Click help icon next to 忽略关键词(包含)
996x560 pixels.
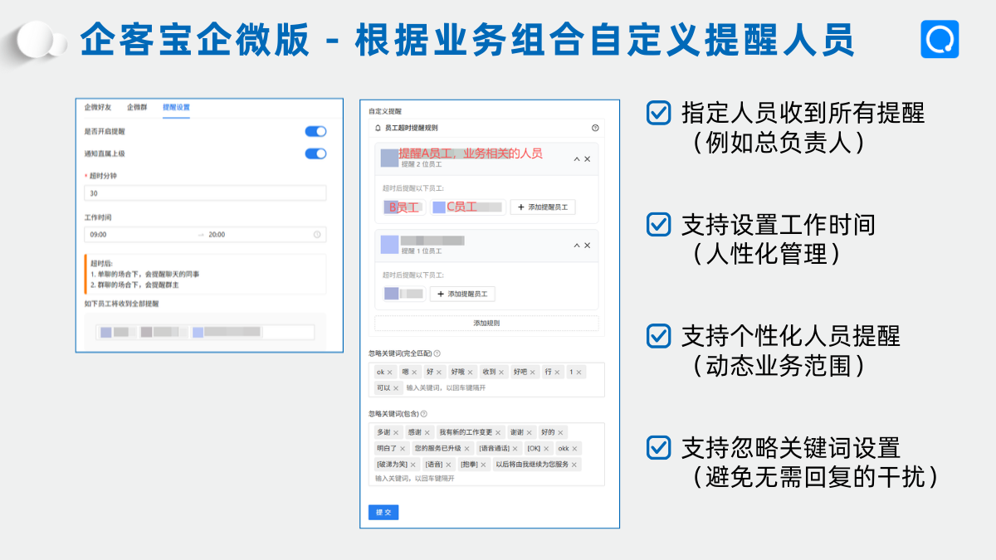423,414
